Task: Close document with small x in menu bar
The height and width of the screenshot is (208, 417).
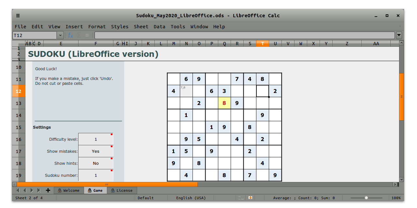Action: 400,26
